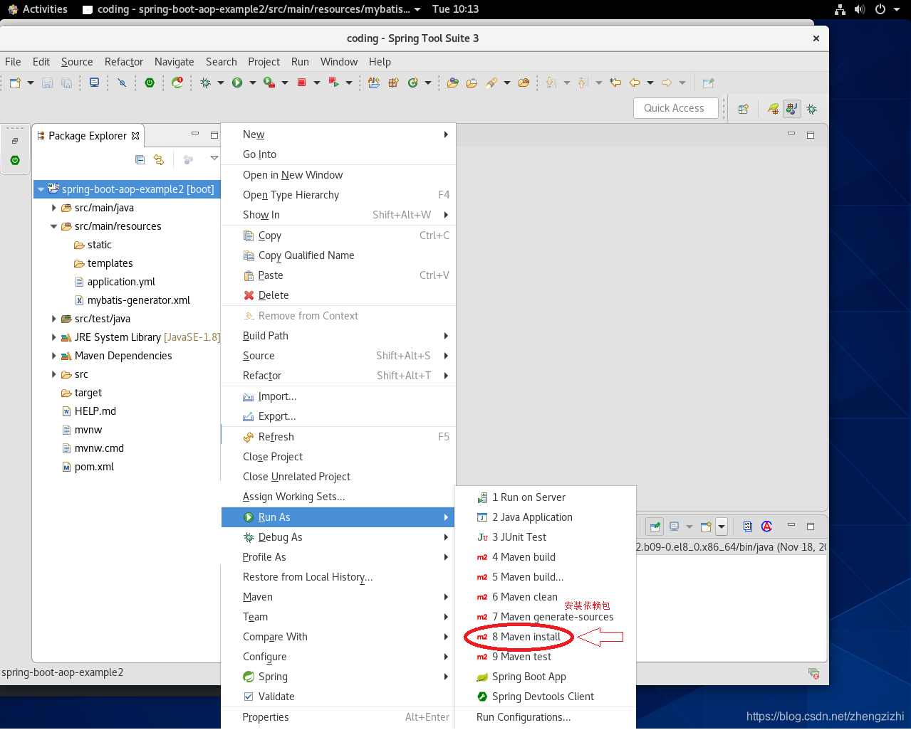Collapse the src/main/resources folder

point(53,226)
